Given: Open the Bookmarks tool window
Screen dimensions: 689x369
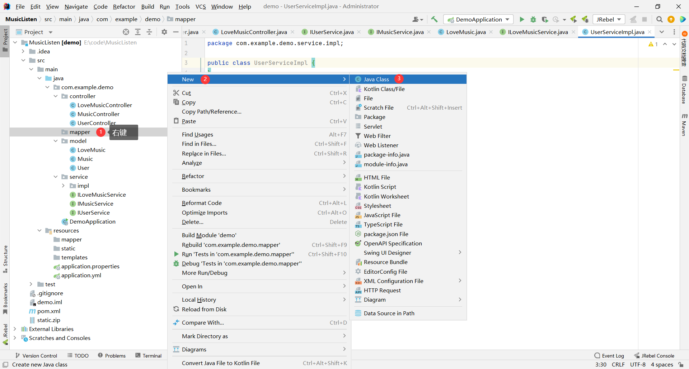Looking at the screenshot, I should (5, 298).
